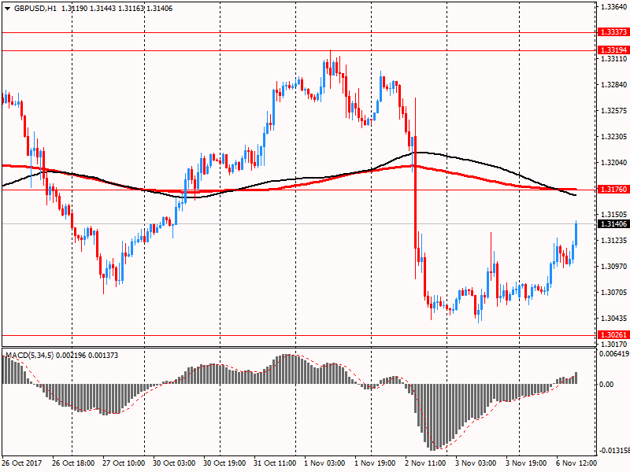Click the 6 Nov 12:00 time axis label
This screenshot has width=630, height=472.
(x=576, y=463)
